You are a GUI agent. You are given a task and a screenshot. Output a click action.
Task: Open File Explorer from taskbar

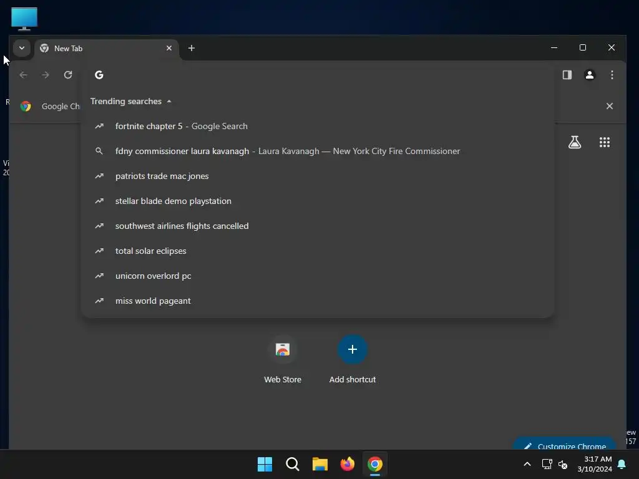[x=320, y=464]
